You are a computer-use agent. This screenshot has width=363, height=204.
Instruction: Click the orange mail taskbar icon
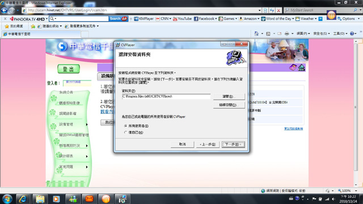(x=89, y=199)
